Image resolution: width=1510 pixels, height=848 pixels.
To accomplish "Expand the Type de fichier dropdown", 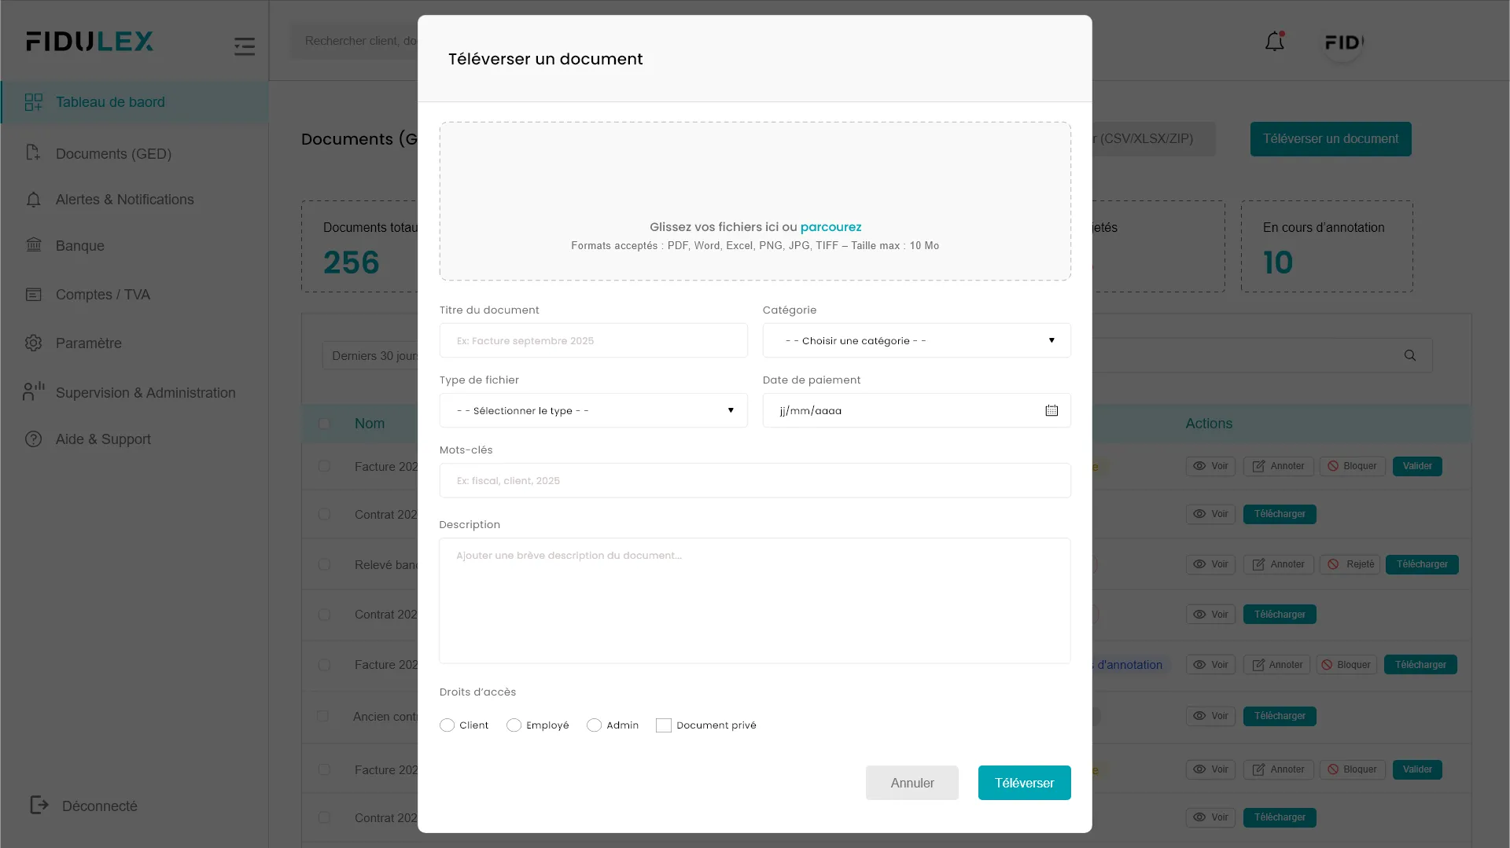I will (x=593, y=410).
